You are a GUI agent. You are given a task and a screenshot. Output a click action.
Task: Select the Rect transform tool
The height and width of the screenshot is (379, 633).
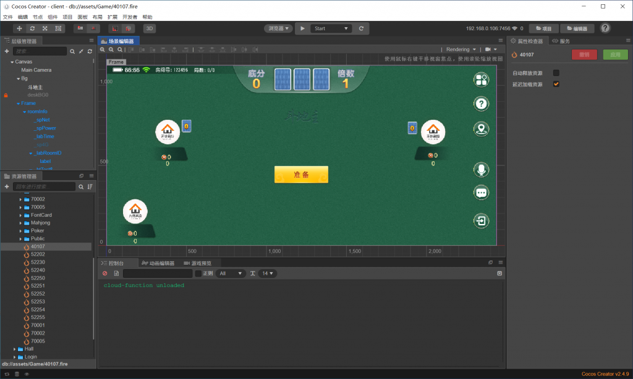pyautogui.click(x=58, y=28)
